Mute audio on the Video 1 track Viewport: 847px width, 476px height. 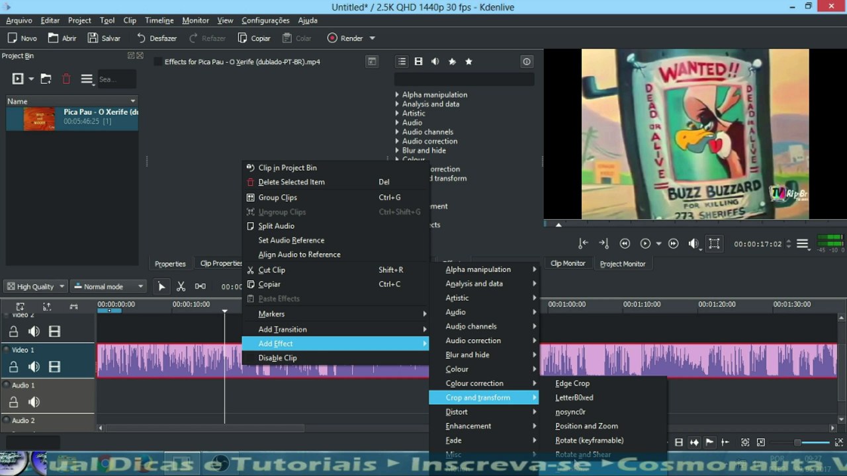pyautogui.click(x=34, y=367)
